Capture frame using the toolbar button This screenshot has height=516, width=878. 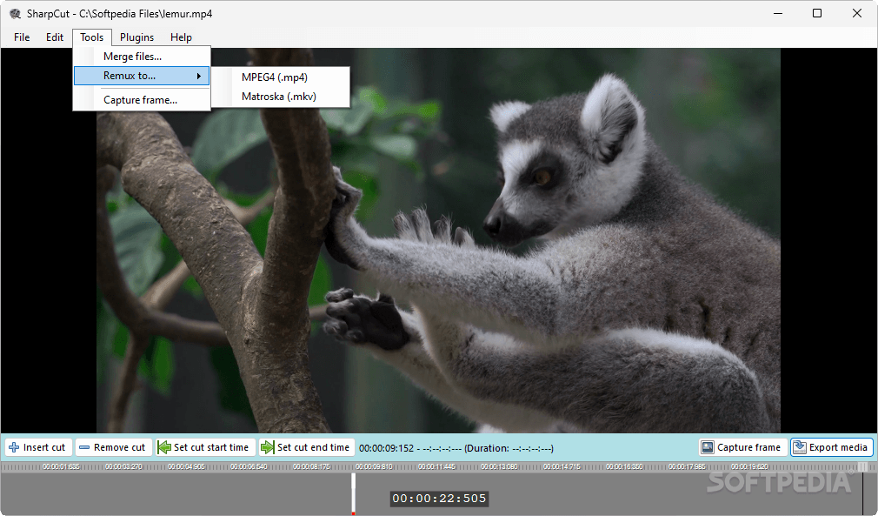(743, 447)
